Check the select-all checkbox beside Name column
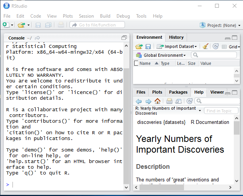Screen dimensions: 243x196 pyautogui.click(x=136, y=63)
